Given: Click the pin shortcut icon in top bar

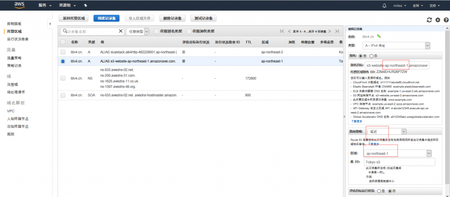Looking at the screenshot, I should click(86, 5).
